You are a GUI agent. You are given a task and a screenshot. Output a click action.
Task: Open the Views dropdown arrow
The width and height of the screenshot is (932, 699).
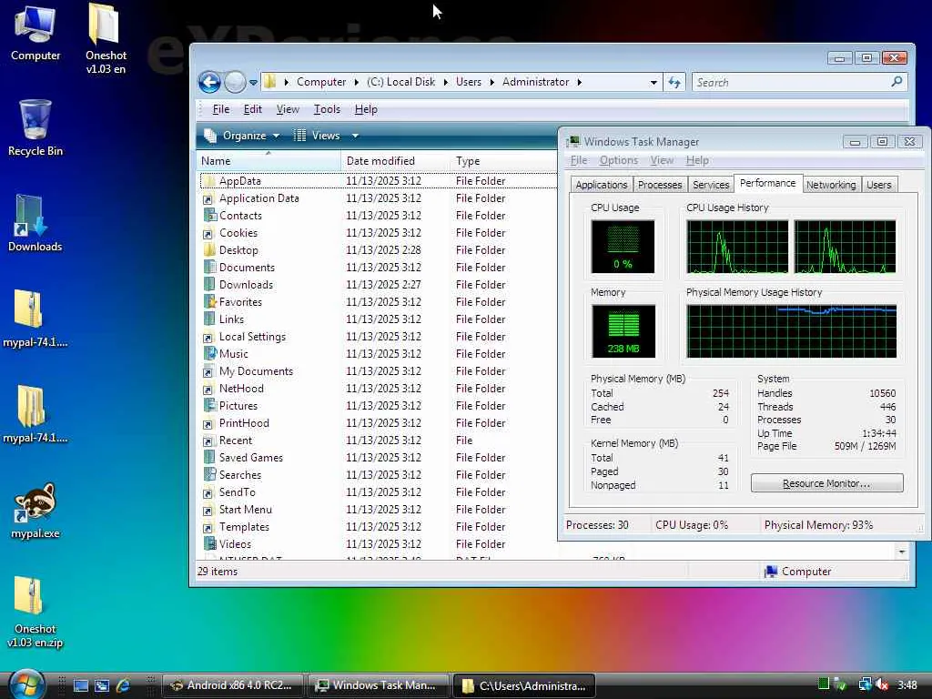click(355, 136)
